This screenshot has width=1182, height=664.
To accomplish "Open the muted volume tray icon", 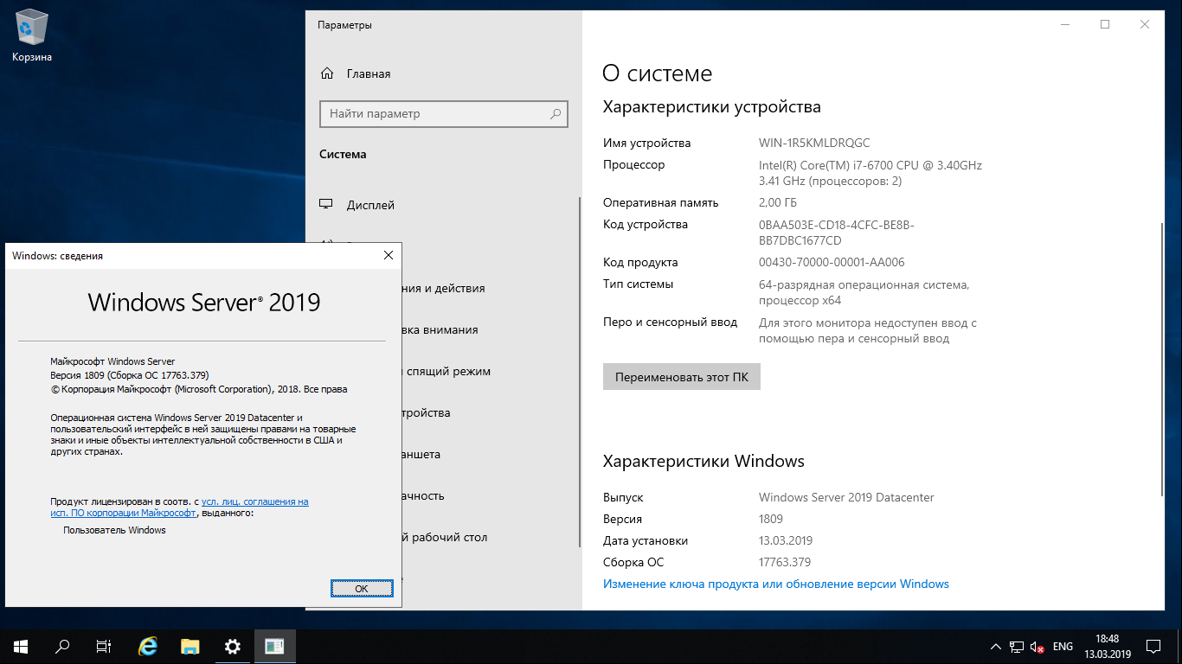I will (1037, 647).
